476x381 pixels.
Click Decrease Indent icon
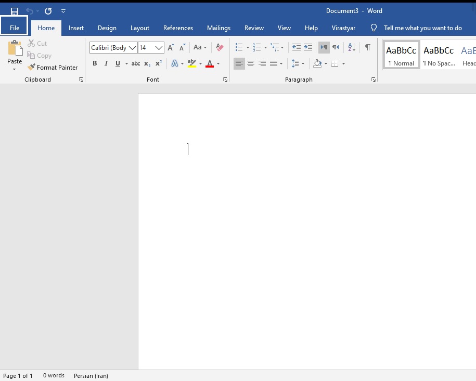(x=297, y=47)
